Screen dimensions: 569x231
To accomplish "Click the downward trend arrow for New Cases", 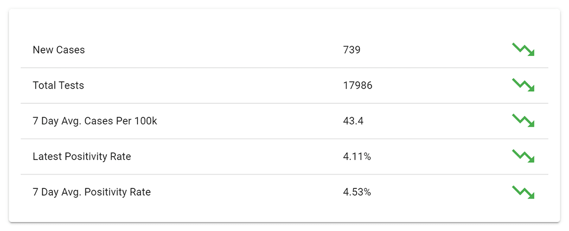I will point(523,49).
